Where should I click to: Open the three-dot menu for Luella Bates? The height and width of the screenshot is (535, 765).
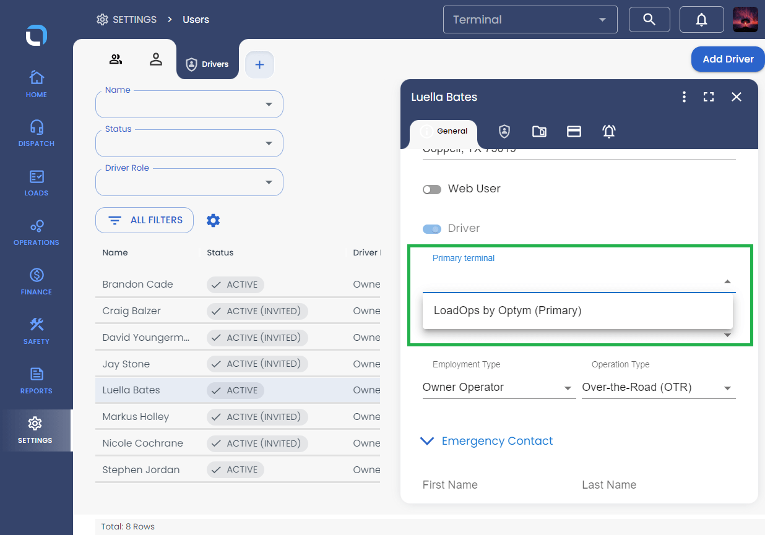tap(684, 96)
